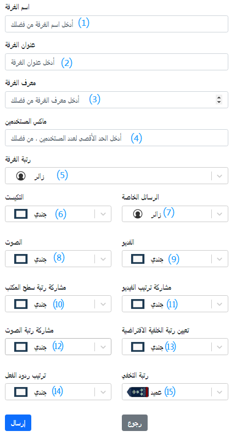The width and height of the screenshot is (236, 442).
Task: Click the جندي rank badge under التكيست
Action: click(21, 214)
